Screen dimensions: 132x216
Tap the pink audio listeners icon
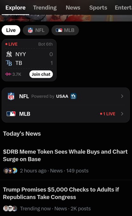pyautogui.click(x=8, y=74)
